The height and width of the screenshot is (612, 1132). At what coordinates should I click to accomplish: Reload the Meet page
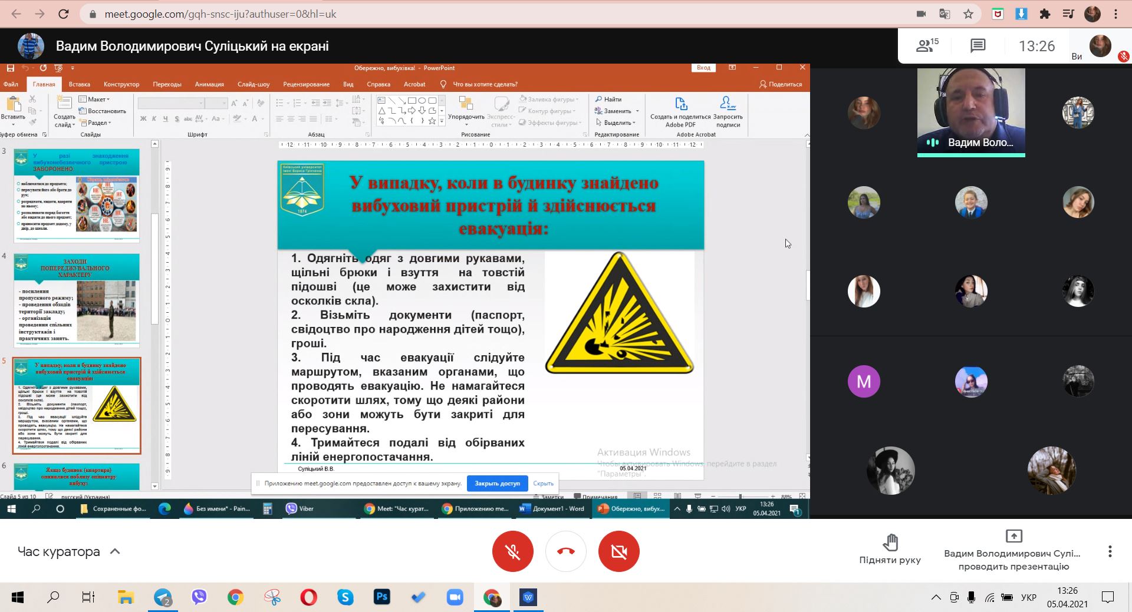click(64, 14)
